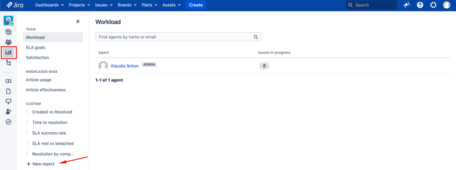This screenshot has width=456, height=170.
Task: Open the settings gear icon
Action: pos(433,5)
